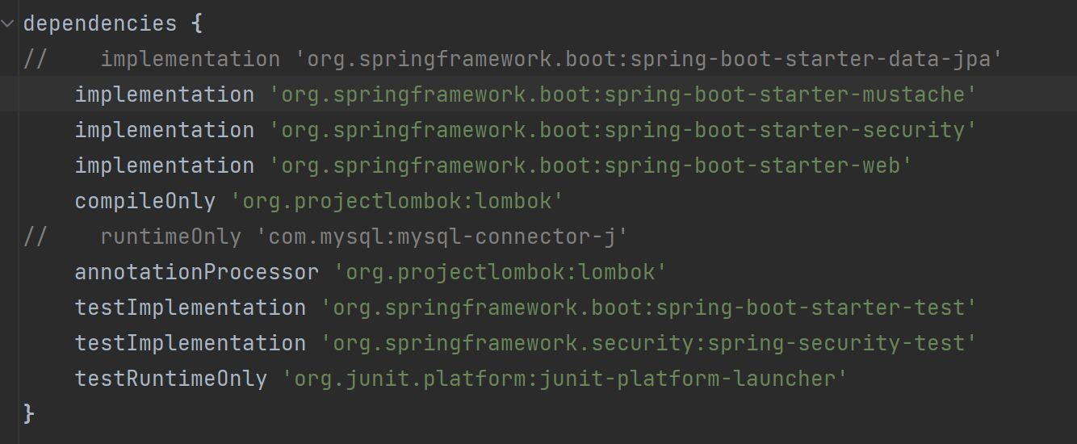Click the commented spring-boot-starter-data-jpa line

513,59
